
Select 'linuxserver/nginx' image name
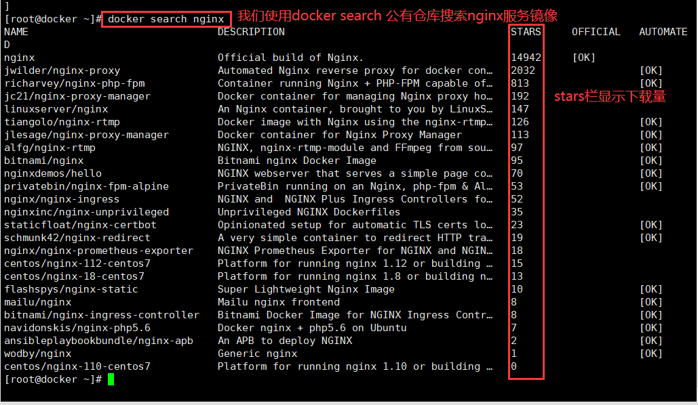(x=56, y=109)
